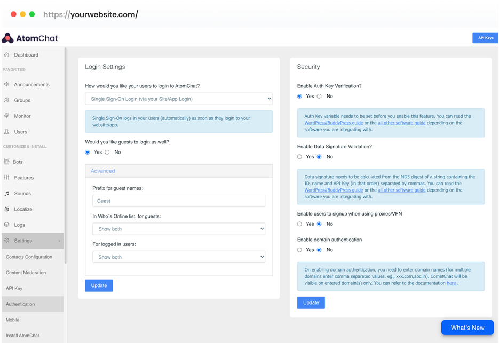Open the Users panel
The width and height of the screenshot is (499, 343).
pos(20,132)
